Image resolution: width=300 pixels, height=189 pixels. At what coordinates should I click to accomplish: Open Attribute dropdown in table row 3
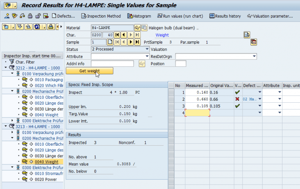[280, 106]
